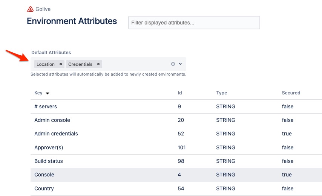The height and width of the screenshot is (196, 322).
Task: Click the Filter displayed attributes field
Action: [194, 23]
